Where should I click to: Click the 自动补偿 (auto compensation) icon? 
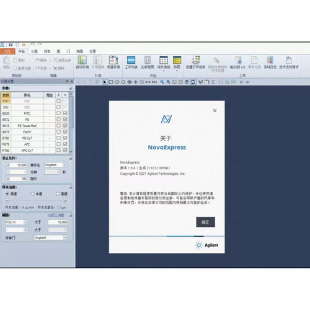[x=82, y=60]
